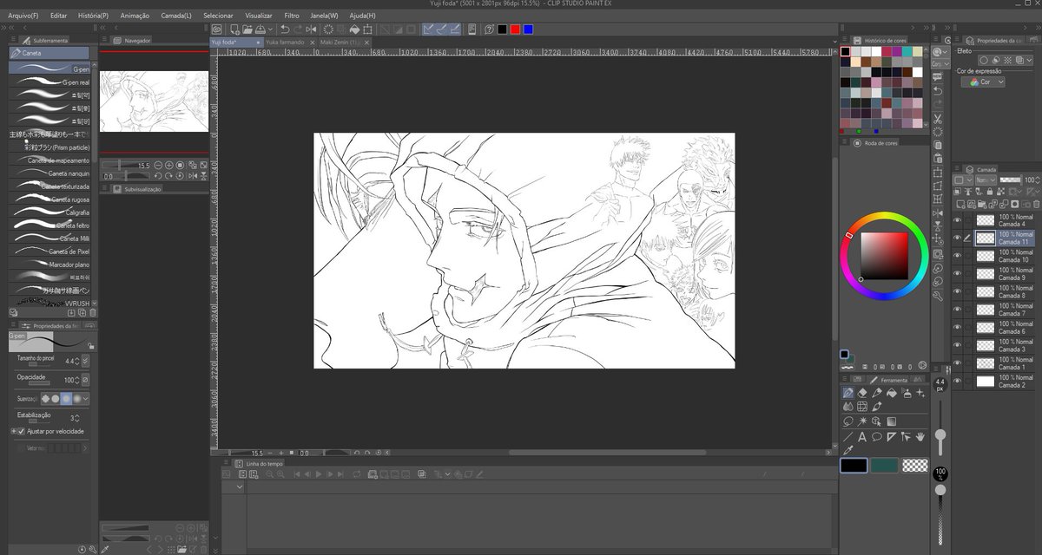The image size is (1042, 555).
Task: Click the trash icon in Camada panel
Action: [1036, 205]
